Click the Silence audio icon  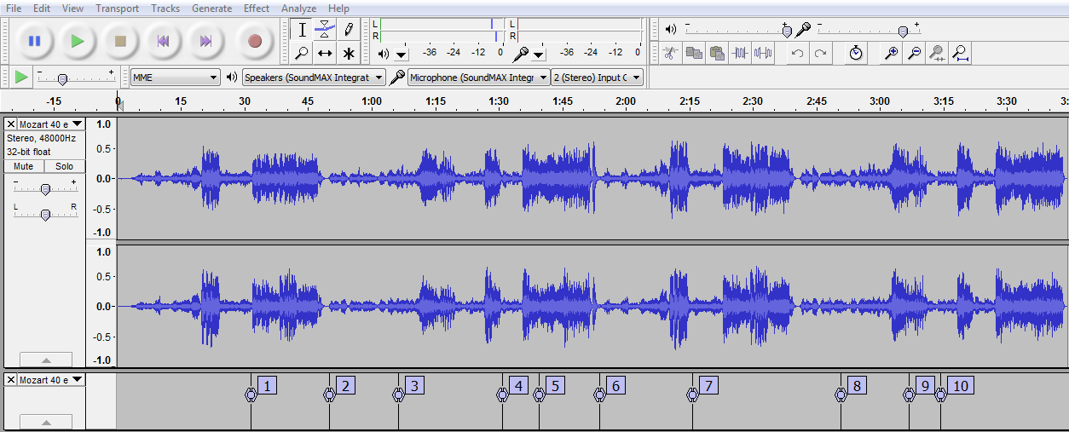pos(763,54)
